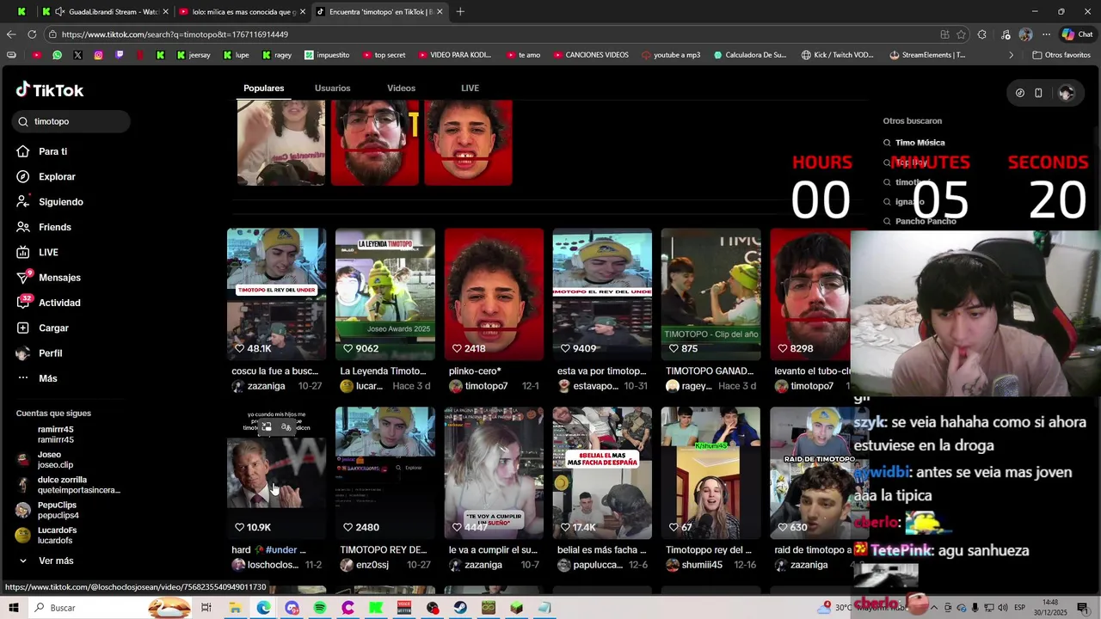This screenshot has height=619, width=1101.
Task: Open Steam from the taskbar
Action: pos(461,608)
